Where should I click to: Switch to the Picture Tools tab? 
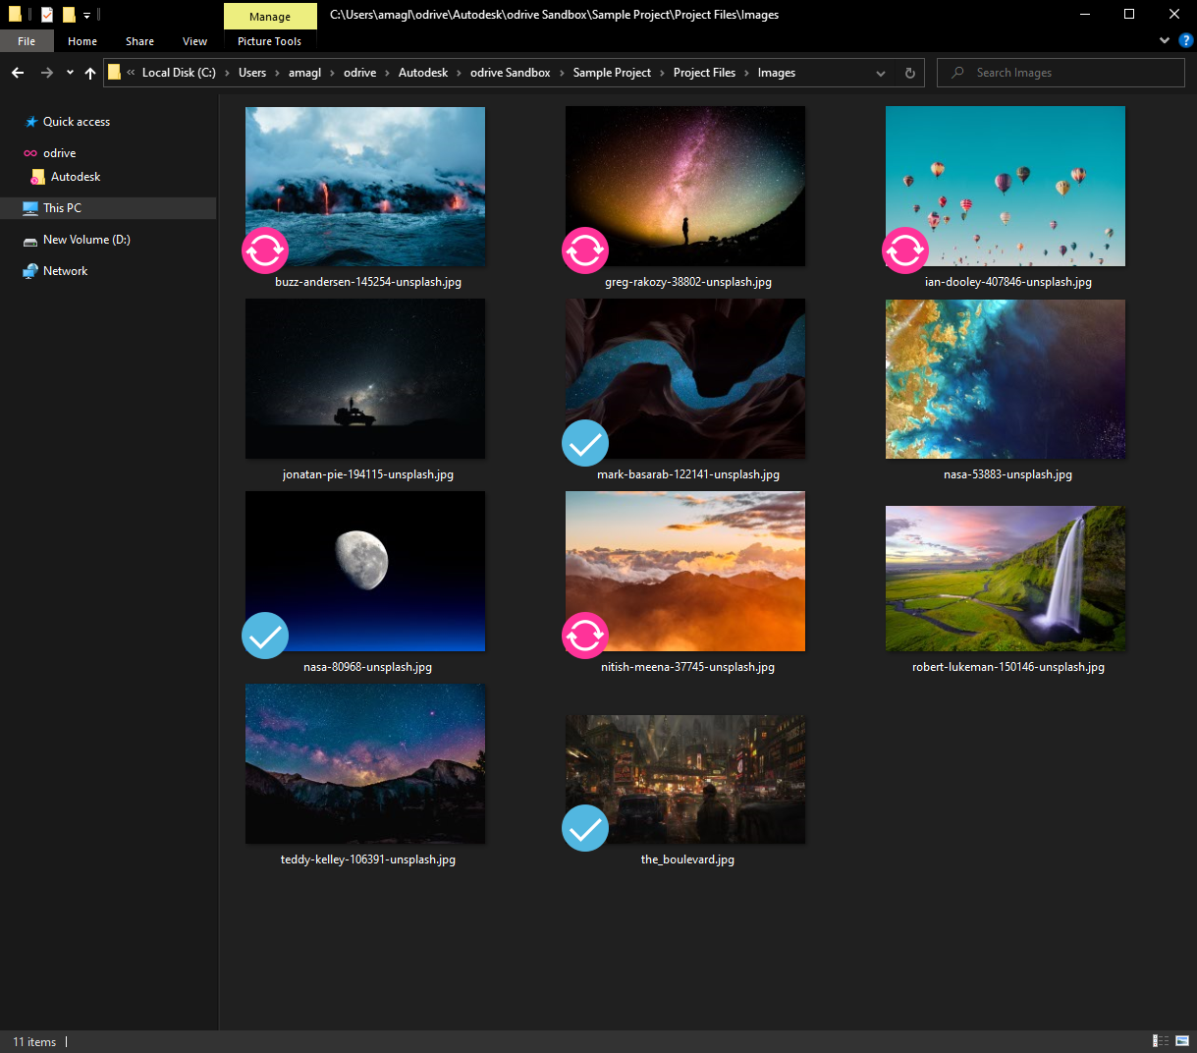coord(269,41)
